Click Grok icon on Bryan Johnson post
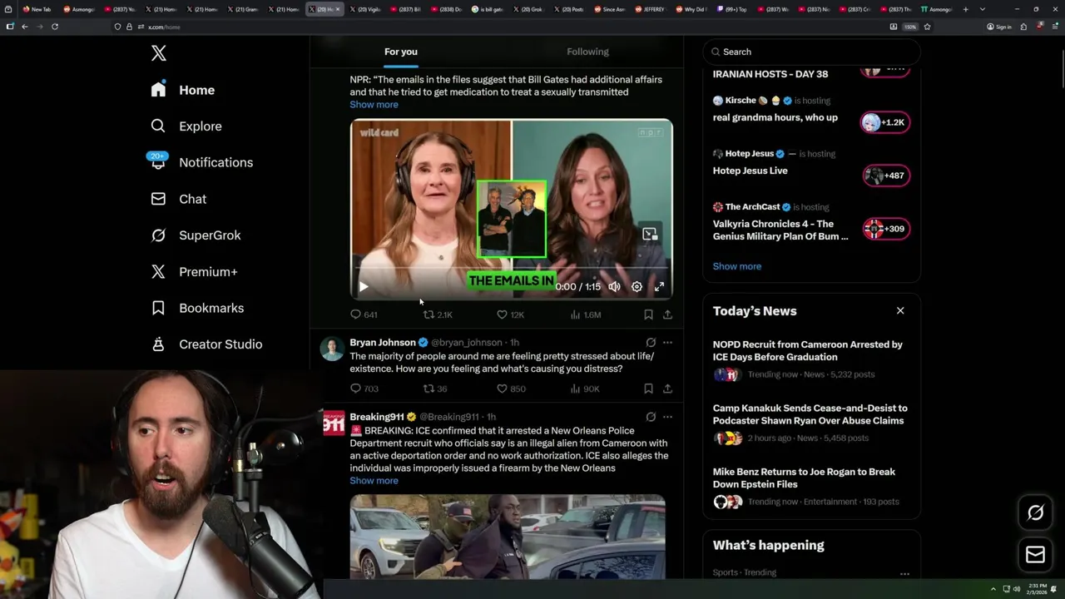 tap(651, 342)
